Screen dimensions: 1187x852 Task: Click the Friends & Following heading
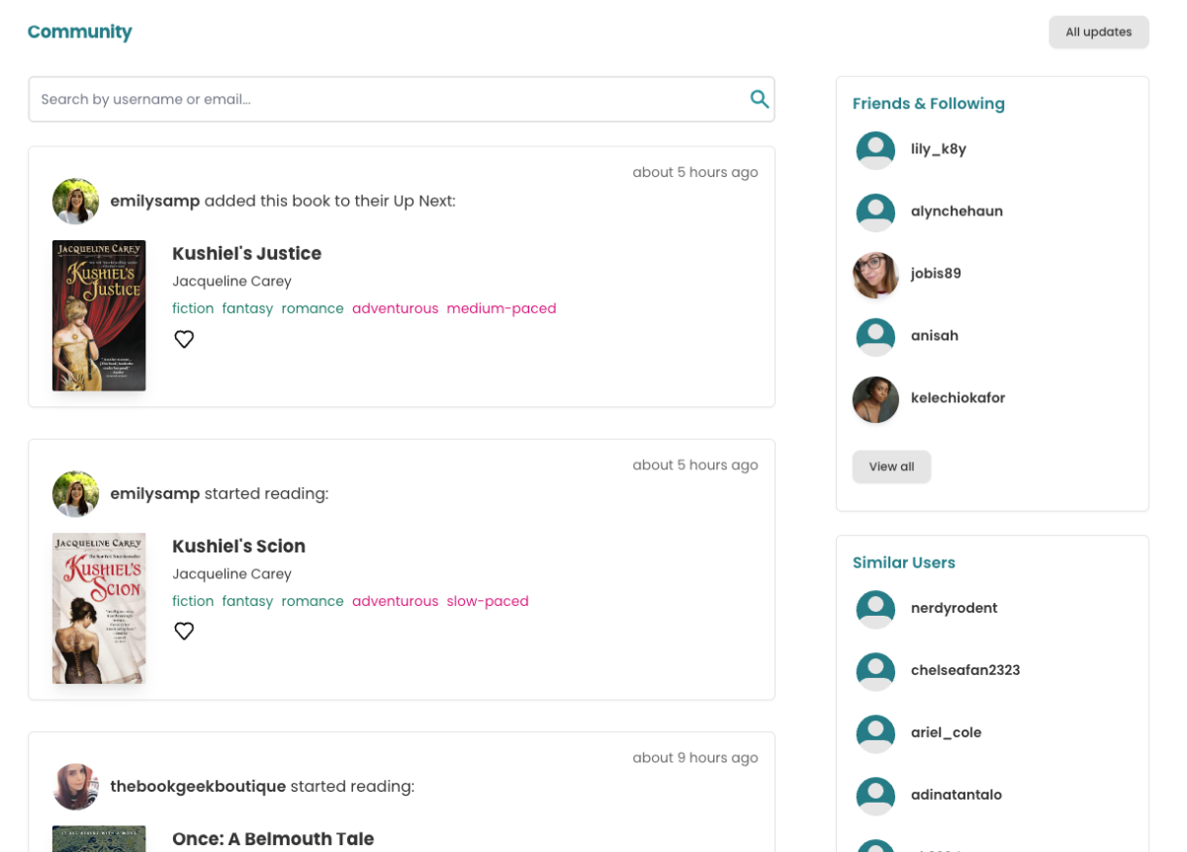point(929,104)
